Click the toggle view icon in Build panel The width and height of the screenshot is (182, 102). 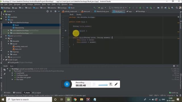click(5, 70)
